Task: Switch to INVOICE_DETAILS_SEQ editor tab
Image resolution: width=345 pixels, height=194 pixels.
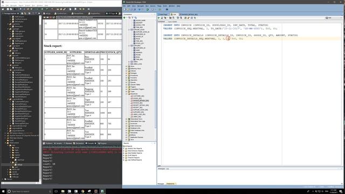Action: pos(188,15)
